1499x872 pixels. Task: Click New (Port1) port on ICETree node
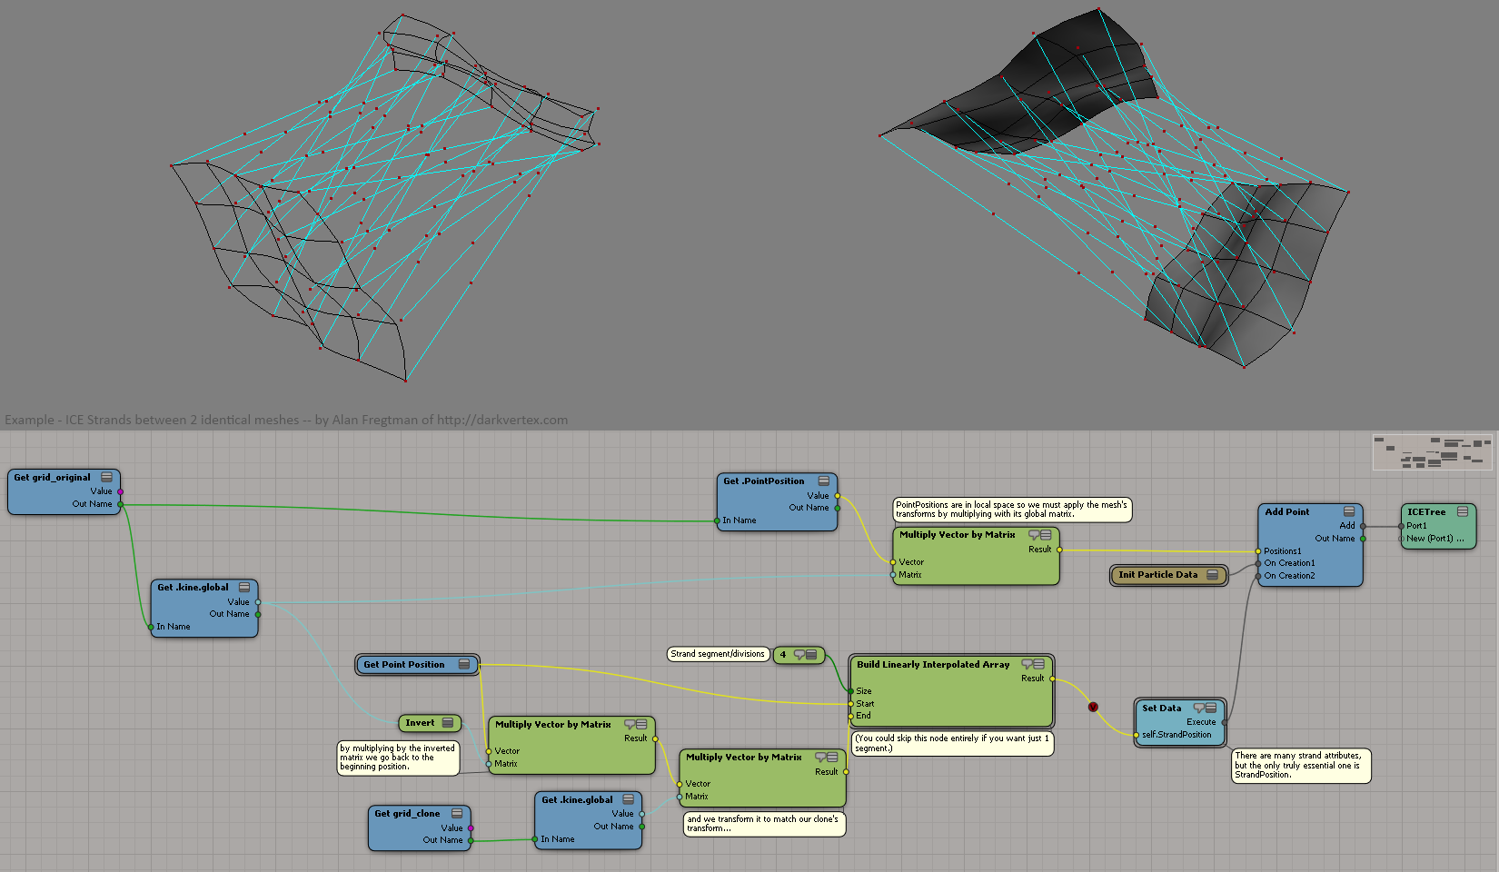coord(1402,539)
